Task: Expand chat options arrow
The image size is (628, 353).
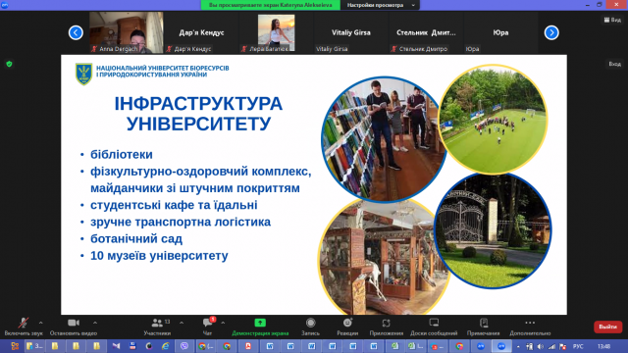Action: pyautogui.click(x=223, y=323)
